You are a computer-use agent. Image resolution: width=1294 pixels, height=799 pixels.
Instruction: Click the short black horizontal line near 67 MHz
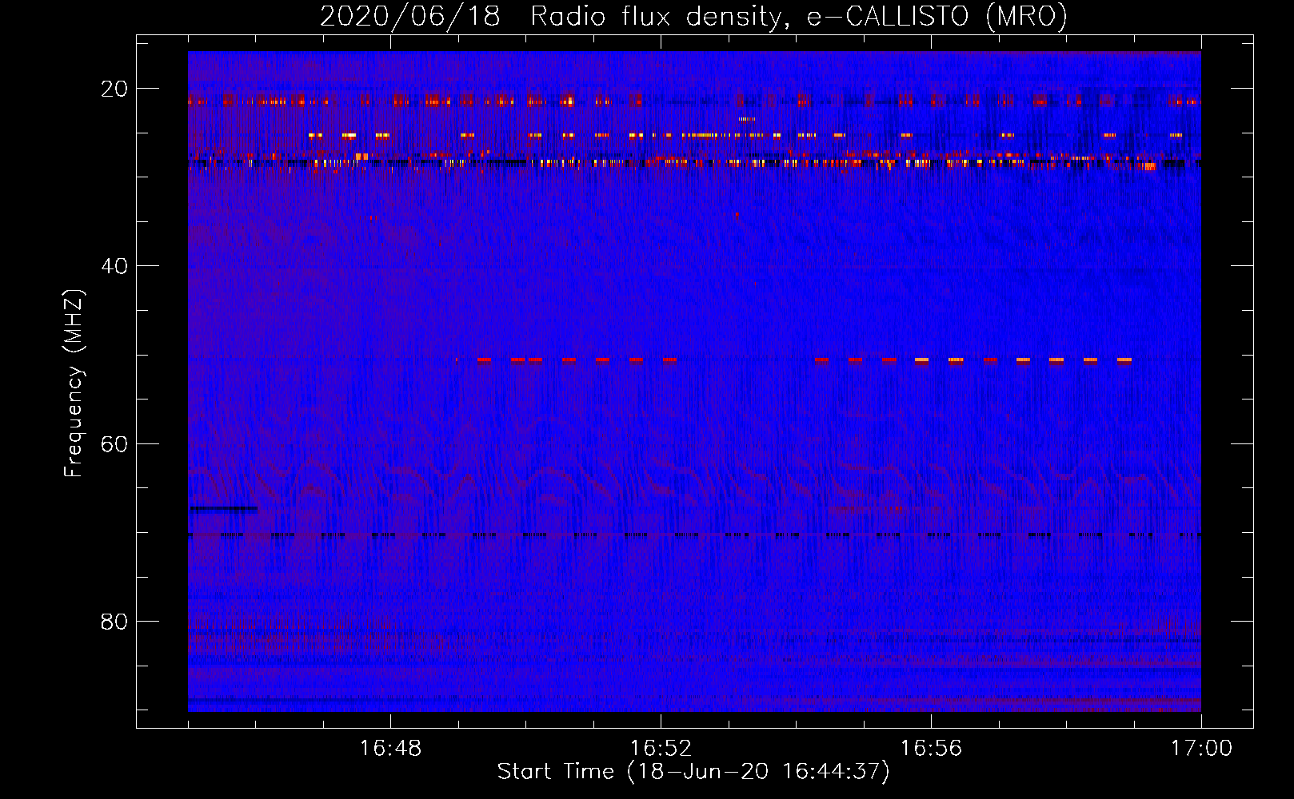pos(223,508)
